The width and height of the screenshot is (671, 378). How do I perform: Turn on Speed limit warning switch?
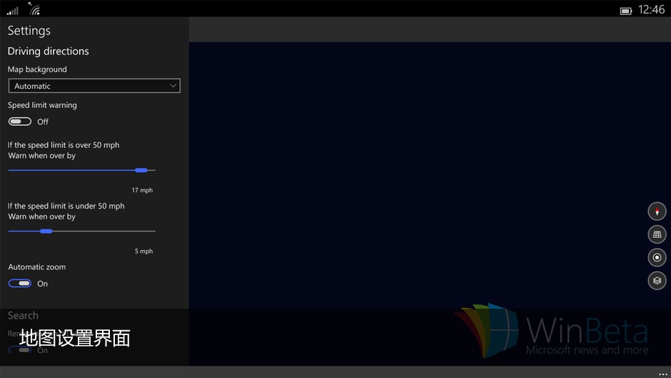[x=20, y=121]
